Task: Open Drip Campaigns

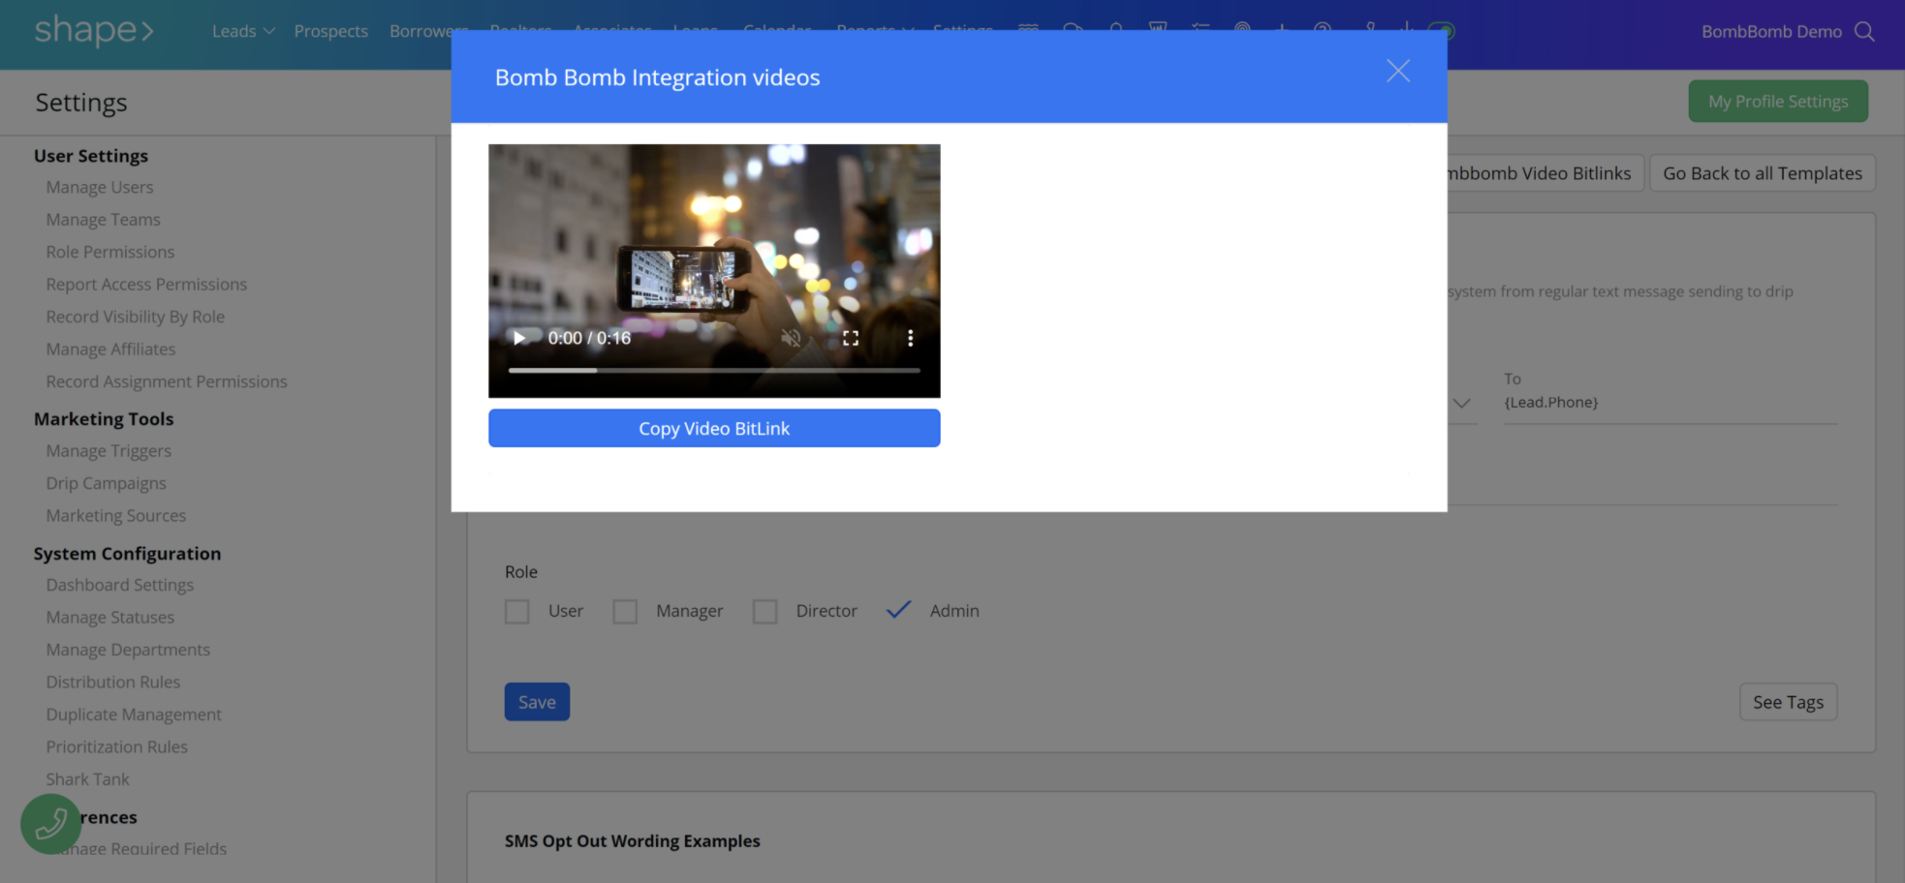Action: (x=106, y=483)
